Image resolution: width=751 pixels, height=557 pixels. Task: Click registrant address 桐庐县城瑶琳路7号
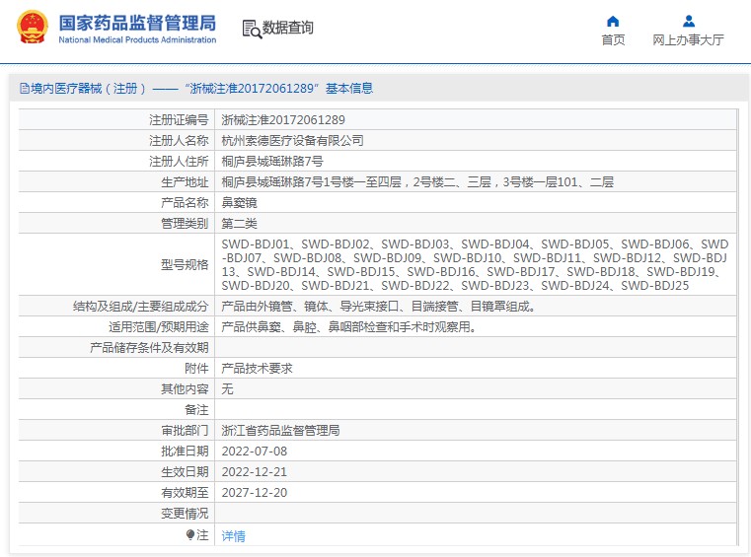tap(272, 162)
